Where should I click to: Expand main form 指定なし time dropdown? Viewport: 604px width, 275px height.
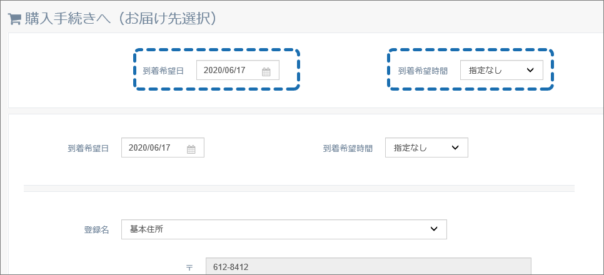pos(426,147)
